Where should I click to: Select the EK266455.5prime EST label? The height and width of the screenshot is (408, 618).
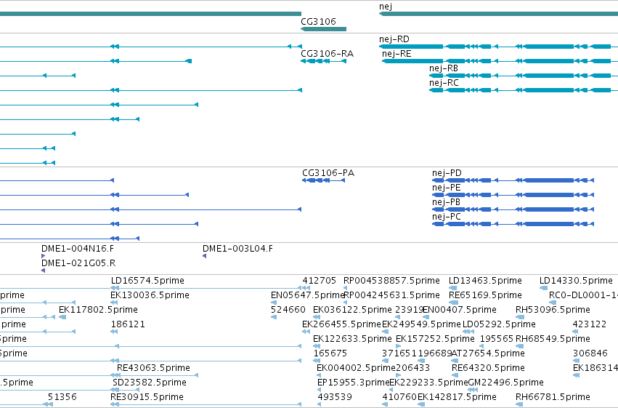point(342,324)
